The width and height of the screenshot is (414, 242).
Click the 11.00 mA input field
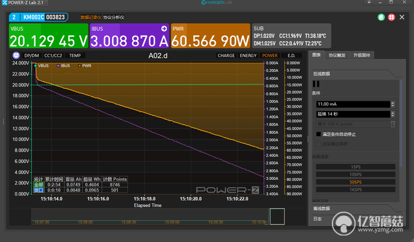[353, 104]
